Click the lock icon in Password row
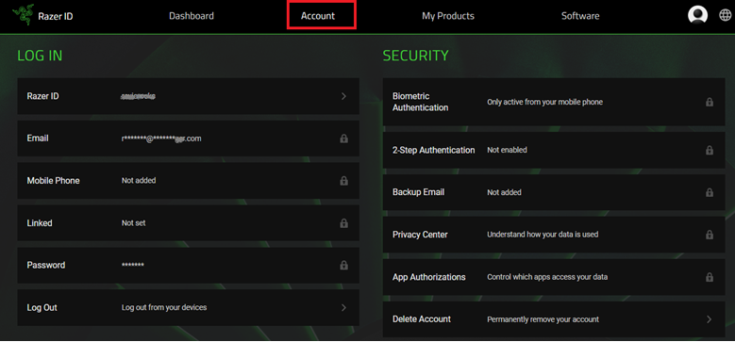735x342 pixels. pos(343,266)
